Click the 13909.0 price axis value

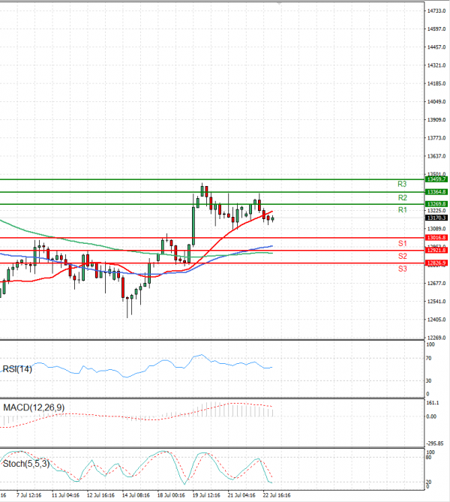[x=436, y=120]
